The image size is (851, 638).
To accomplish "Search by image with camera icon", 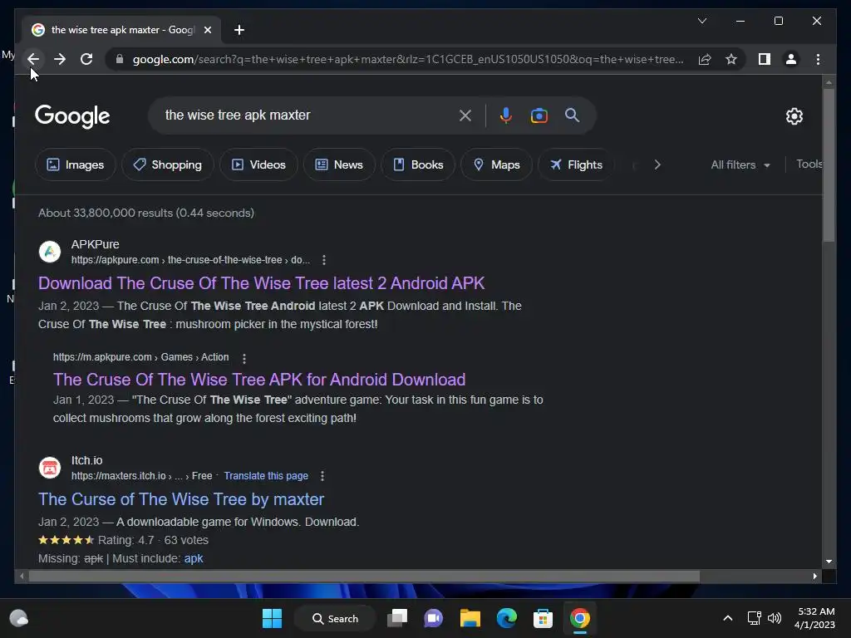I will coord(539,115).
